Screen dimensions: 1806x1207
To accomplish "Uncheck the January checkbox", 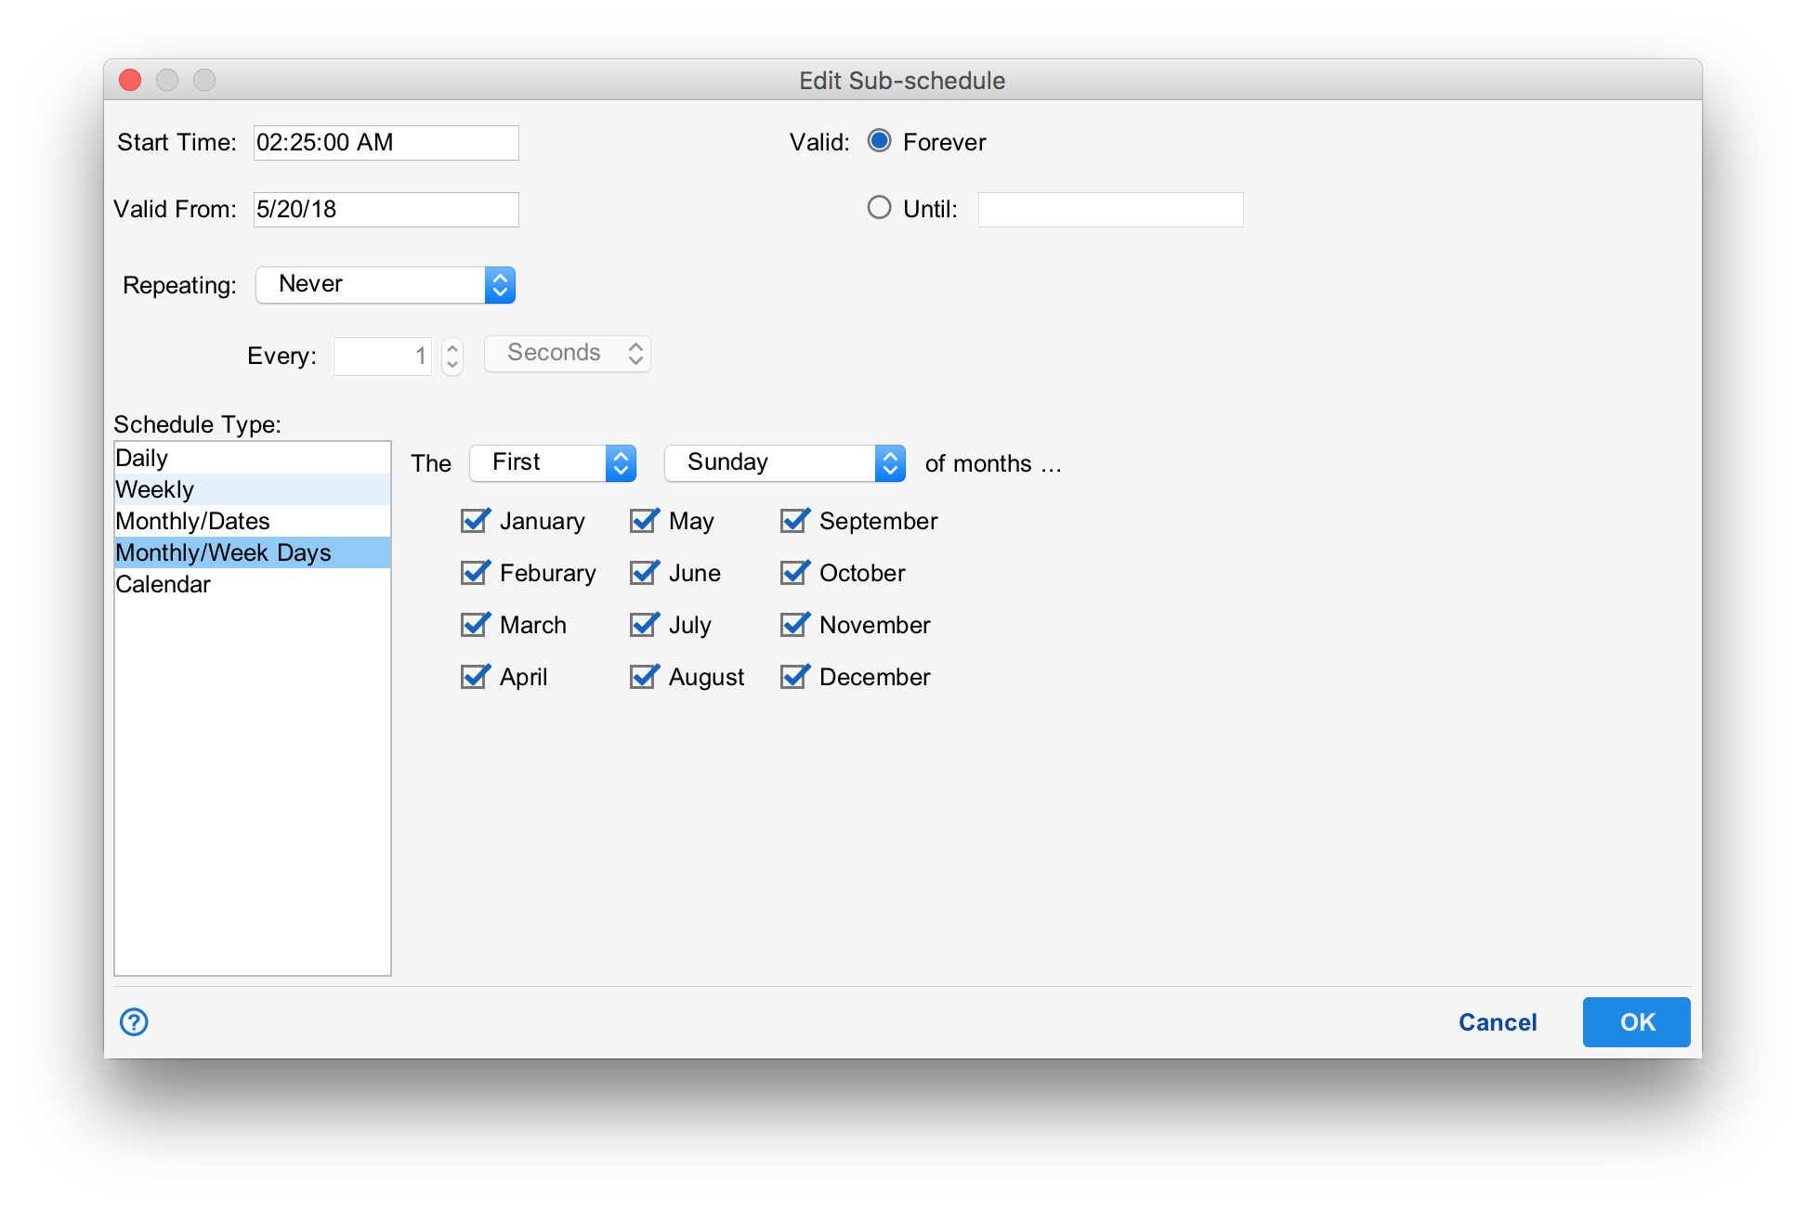I will (x=475, y=521).
